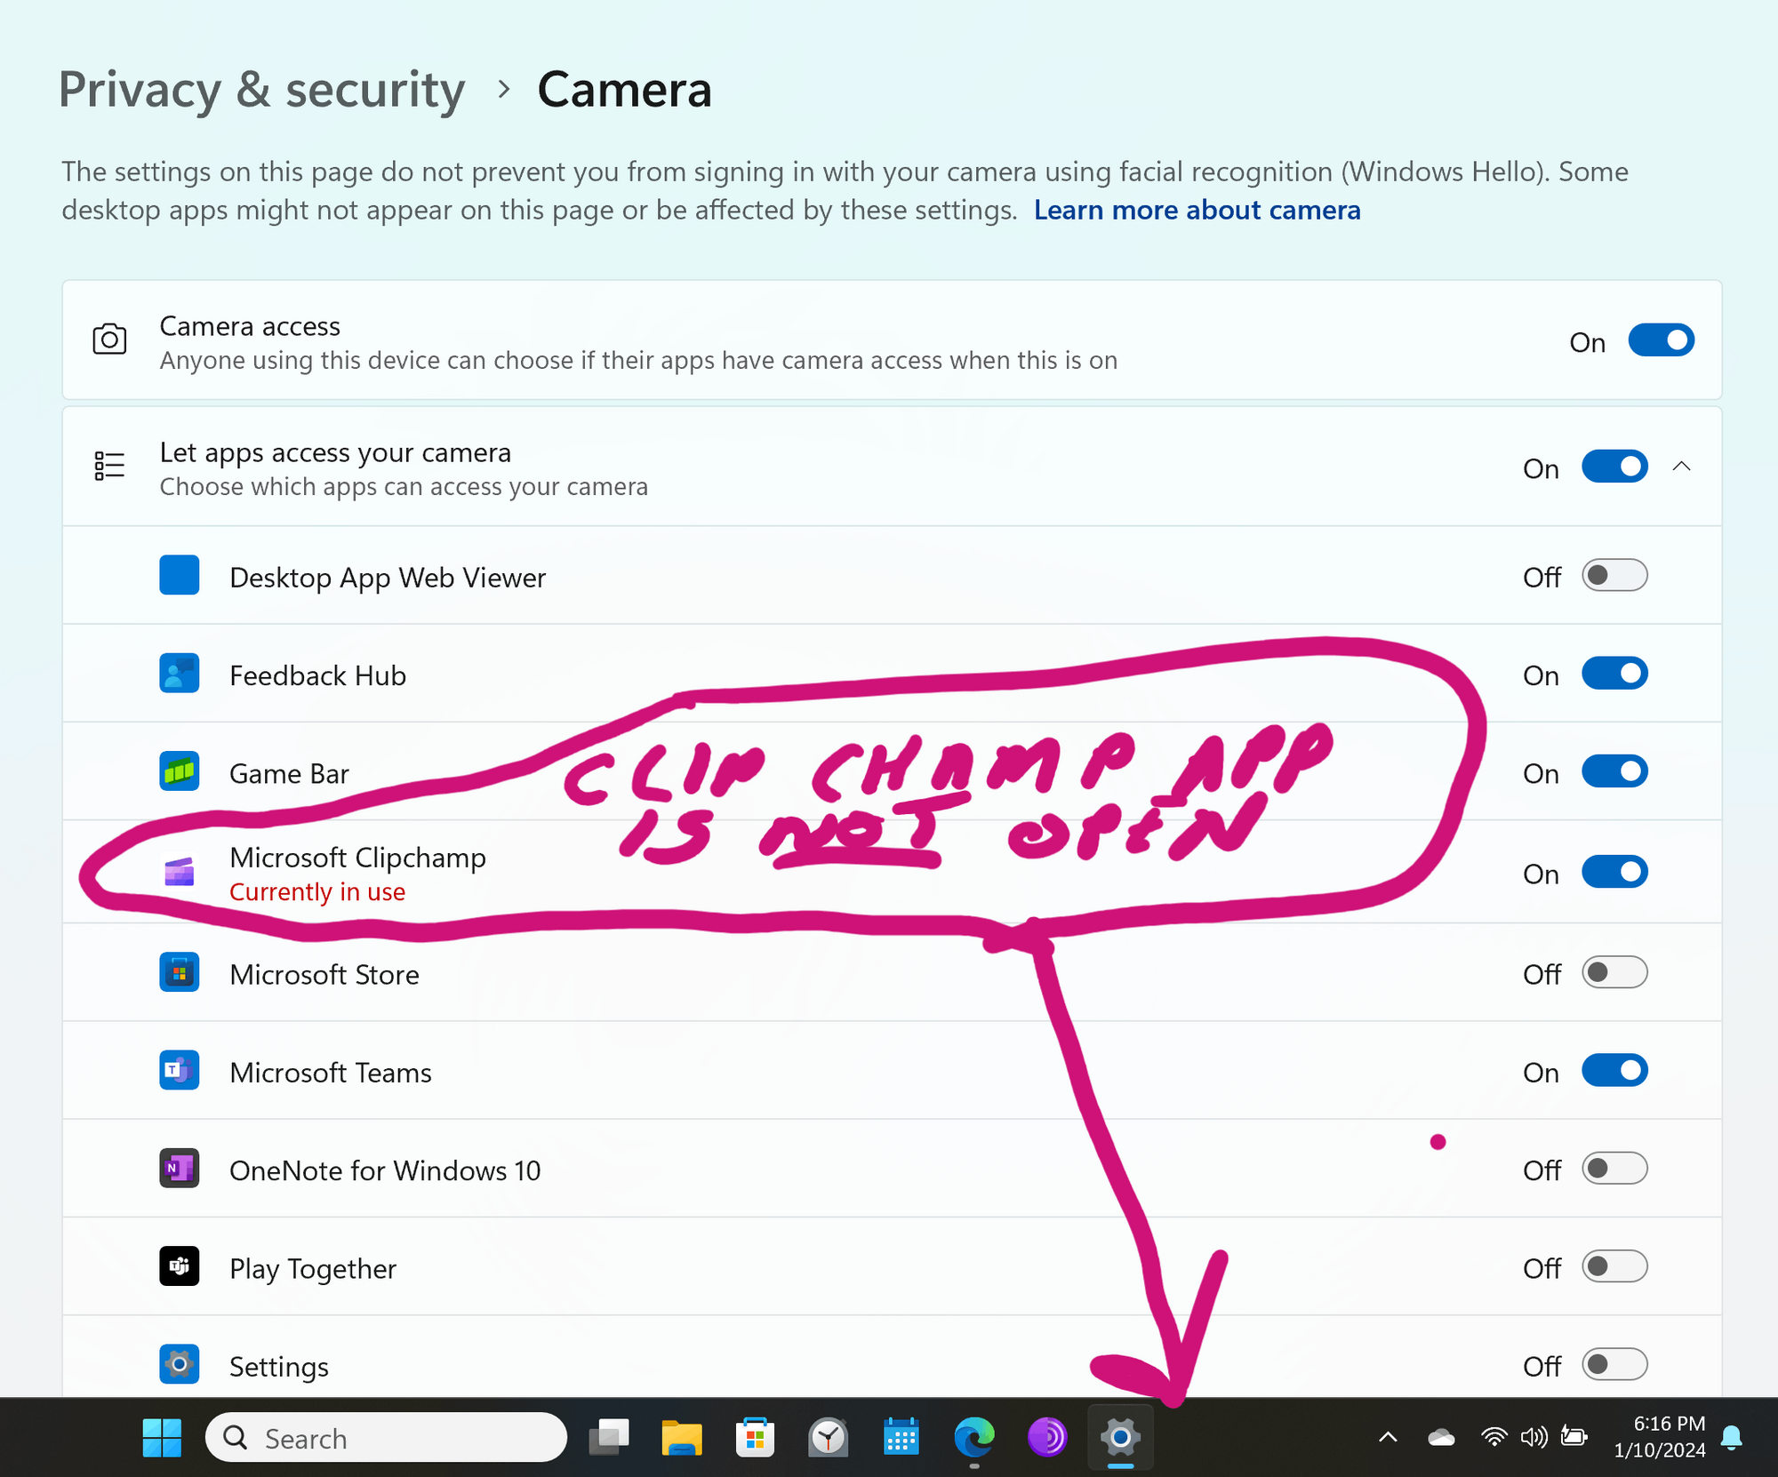Image resolution: width=1778 pixels, height=1477 pixels.
Task: Click the camera icon beside Camera access
Action: pyautogui.click(x=109, y=339)
